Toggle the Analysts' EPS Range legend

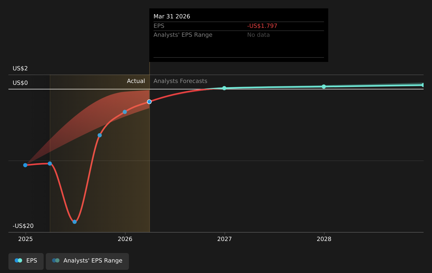(87, 261)
